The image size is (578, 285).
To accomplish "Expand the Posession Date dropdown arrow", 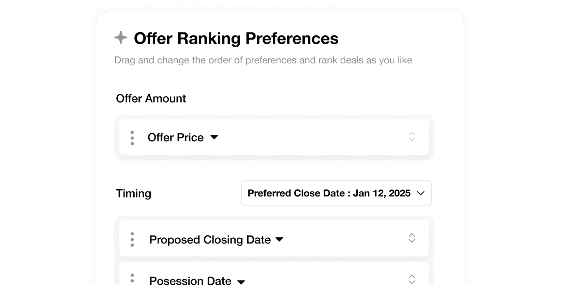I will point(241,282).
